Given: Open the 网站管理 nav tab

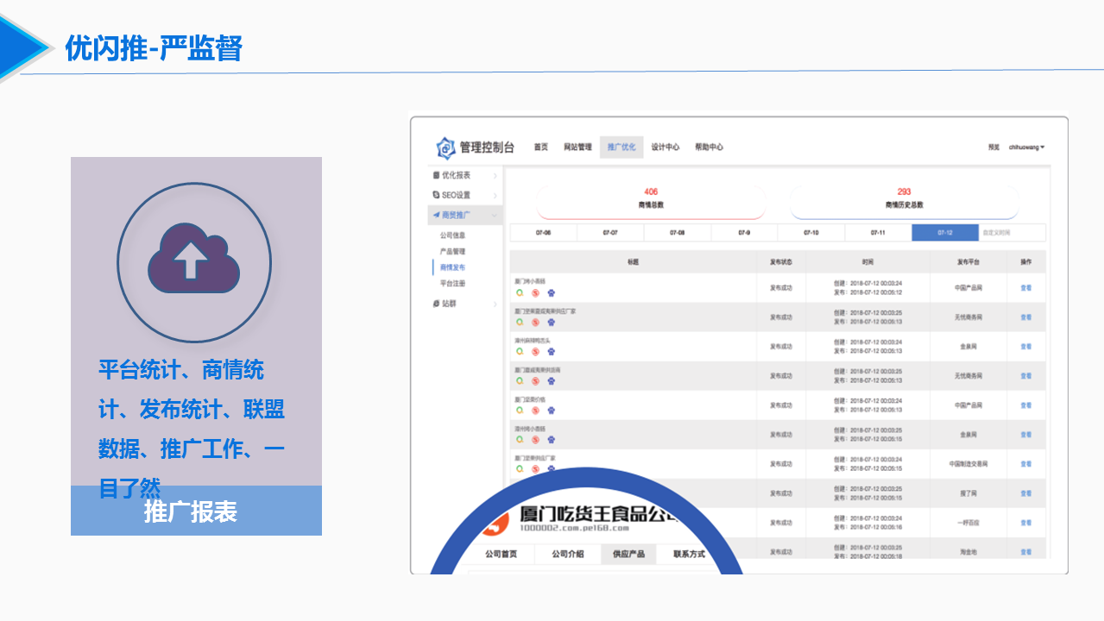Looking at the screenshot, I should coord(577,147).
